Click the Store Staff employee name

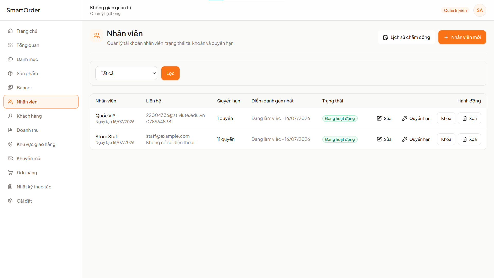pos(107,136)
